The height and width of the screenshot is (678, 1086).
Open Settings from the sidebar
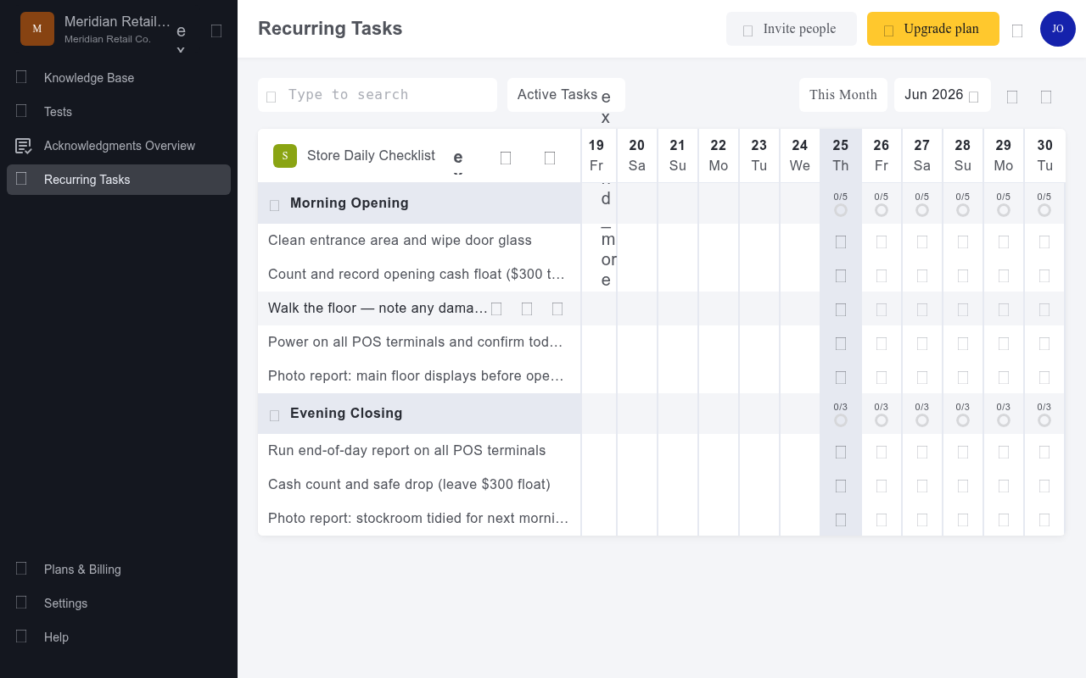point(119,603)
